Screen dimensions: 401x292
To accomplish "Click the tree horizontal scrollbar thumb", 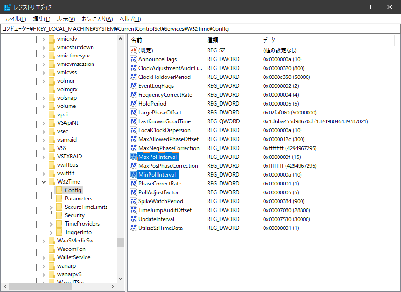I will click(40, 286).
